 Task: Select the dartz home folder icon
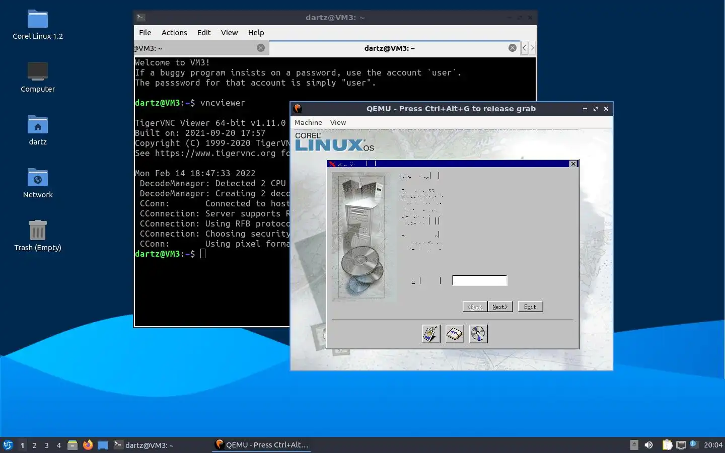[x=38, y=130]
